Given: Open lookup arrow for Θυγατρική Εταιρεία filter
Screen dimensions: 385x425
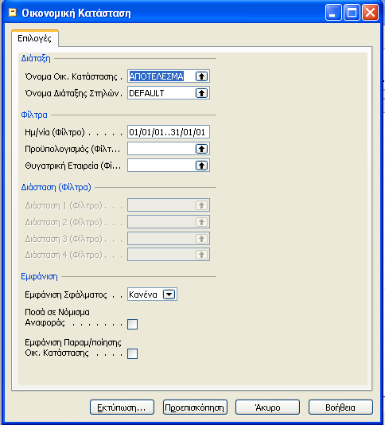Looking at the screenshot, I should click(x=201, y=166).
